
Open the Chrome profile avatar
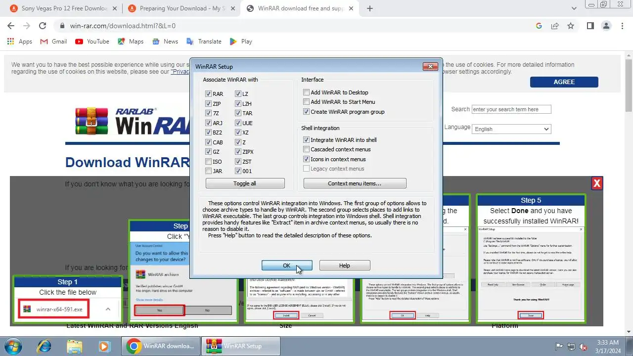(x=606, y=26)
